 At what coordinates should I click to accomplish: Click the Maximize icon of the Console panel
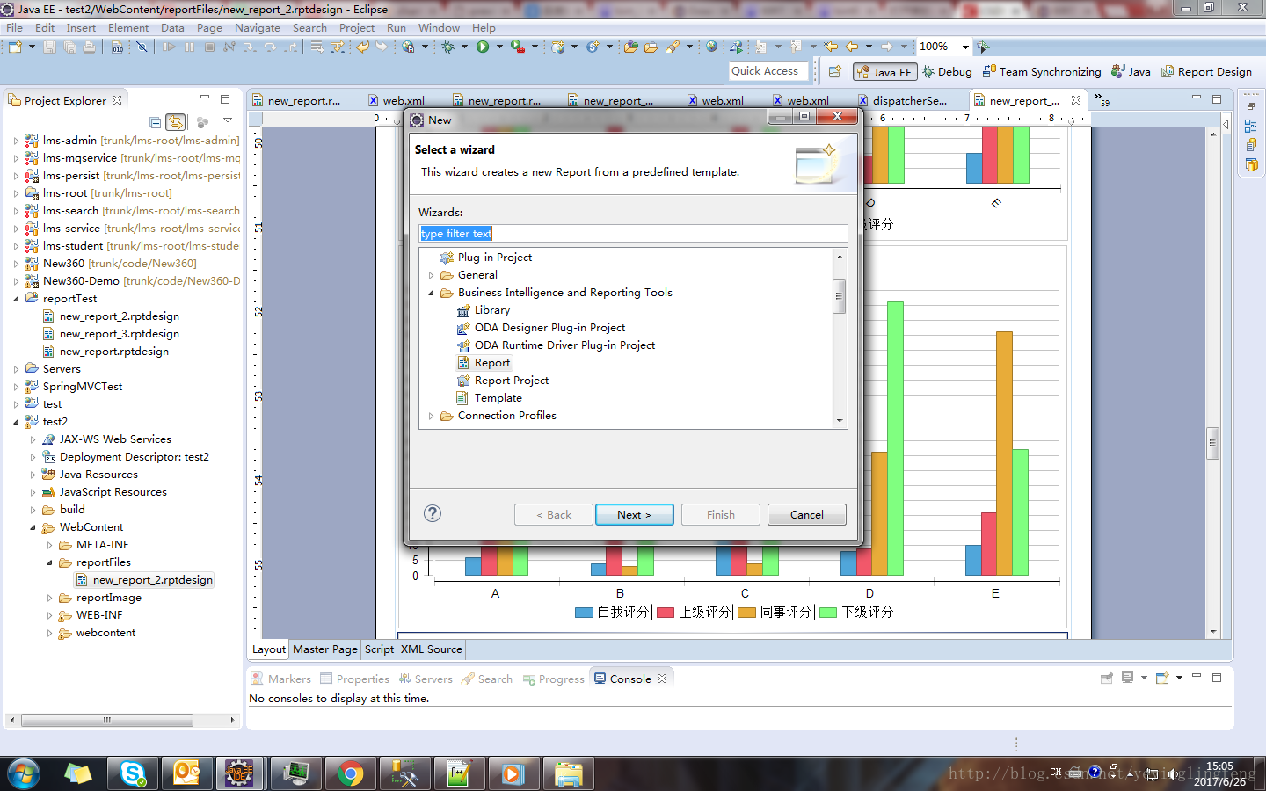pos(1217,678)
